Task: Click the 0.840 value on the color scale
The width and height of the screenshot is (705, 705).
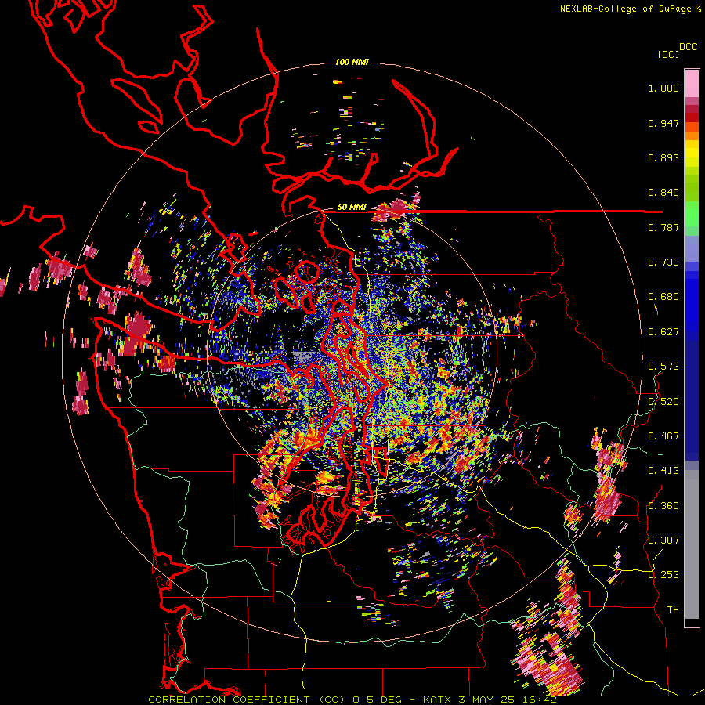Action: [x=663, y=193]
